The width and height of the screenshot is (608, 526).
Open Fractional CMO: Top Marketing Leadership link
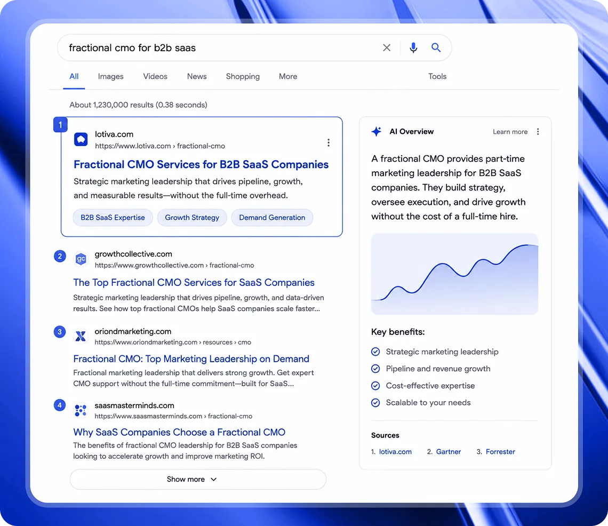click(x=191, y=359)
